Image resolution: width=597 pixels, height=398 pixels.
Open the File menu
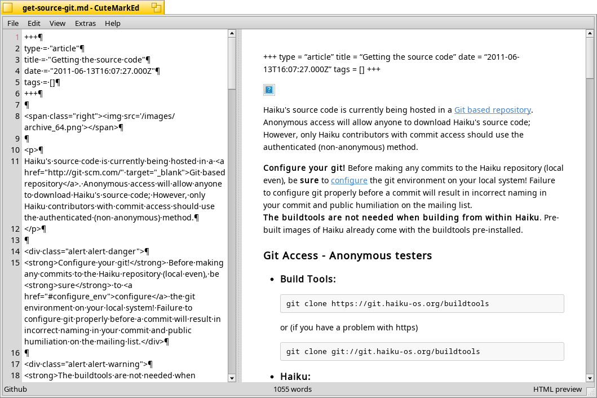pos(13,23)
